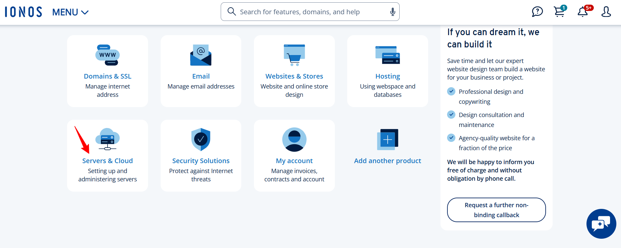Click the search magnifier icon

(231, 12)
